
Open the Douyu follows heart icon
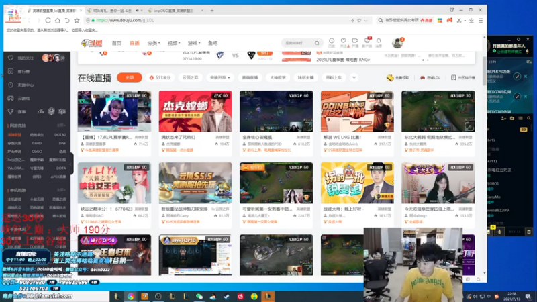[x=344, y=42]
